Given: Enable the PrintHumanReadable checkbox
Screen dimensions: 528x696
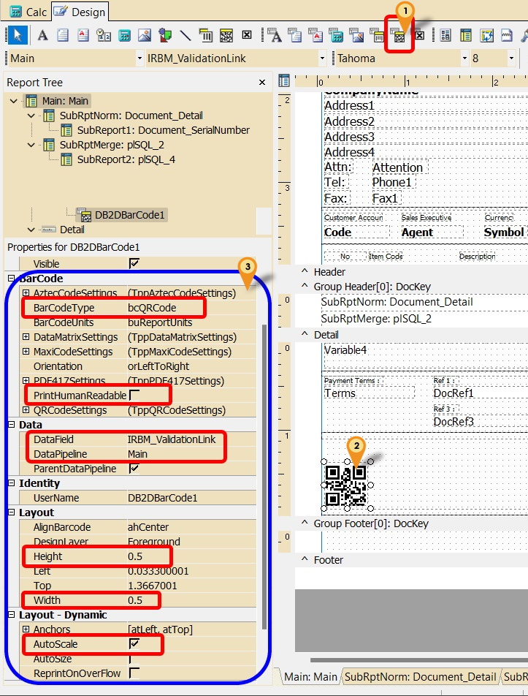Looking at the screenshot, I should point(134,395).
